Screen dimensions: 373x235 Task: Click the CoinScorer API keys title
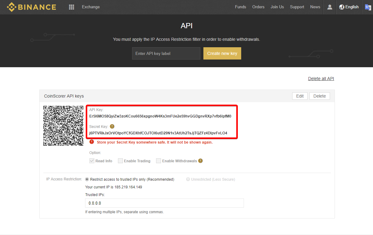64,96
